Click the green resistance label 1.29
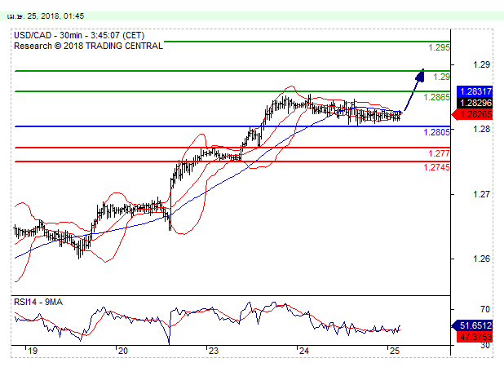This screenshot has height=367, width=504. click(x=442, y=77)
